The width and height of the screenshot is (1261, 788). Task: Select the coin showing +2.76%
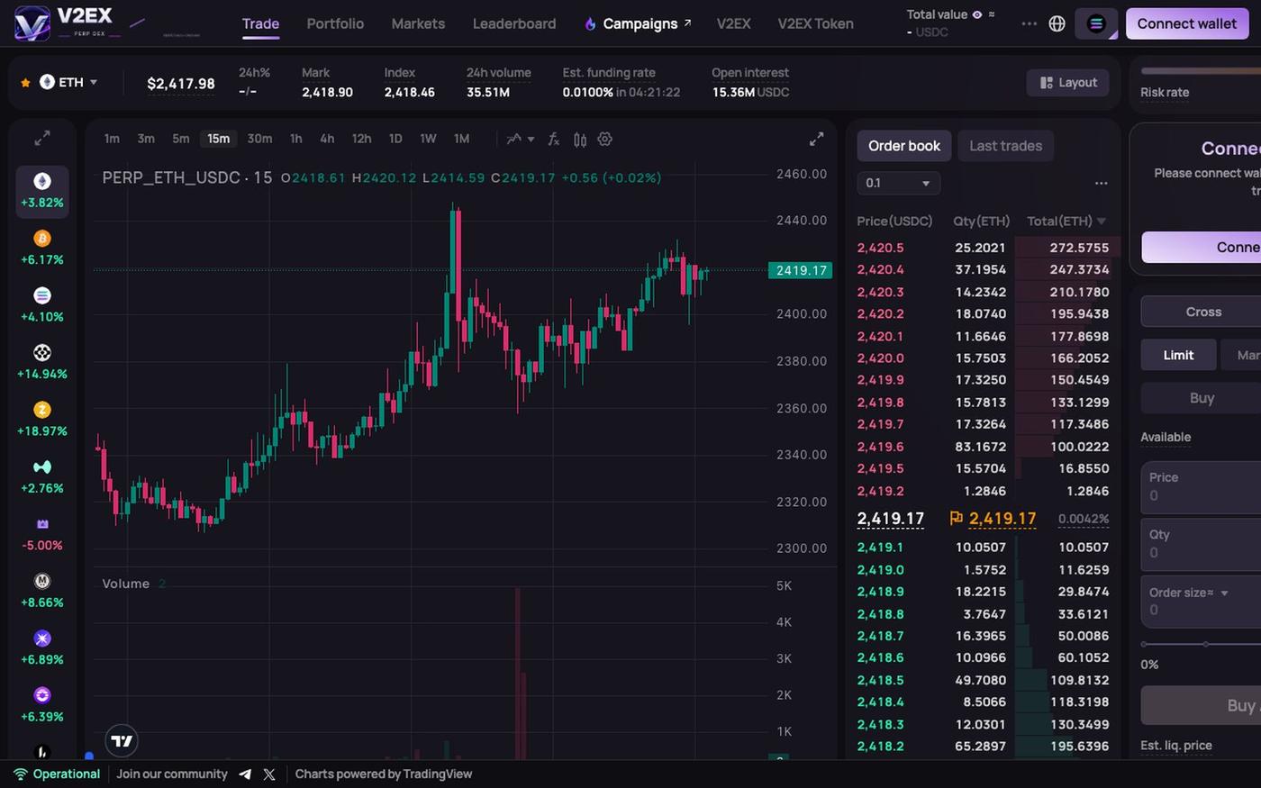(42, 476)
